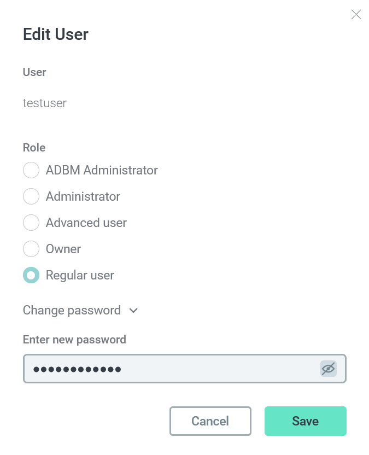Click the User field label

[34, 72]
